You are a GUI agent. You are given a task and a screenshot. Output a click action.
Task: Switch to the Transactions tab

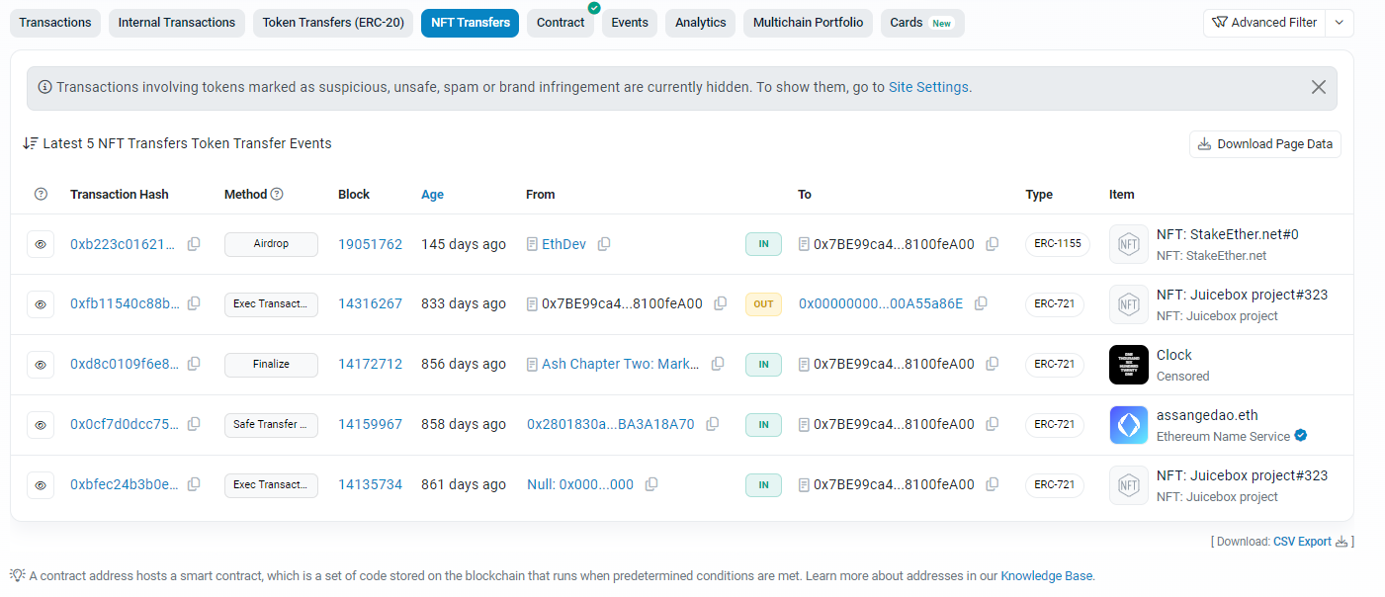(x=55, y=23)
